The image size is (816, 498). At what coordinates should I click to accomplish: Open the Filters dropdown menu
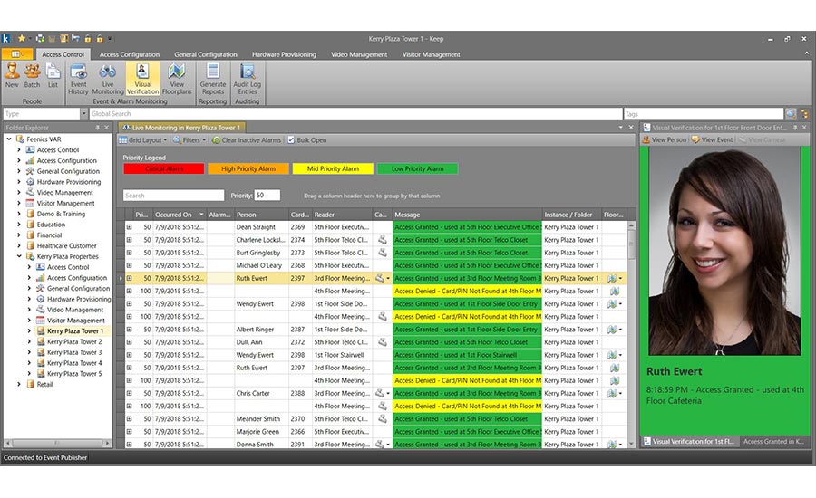click(189, 140)
